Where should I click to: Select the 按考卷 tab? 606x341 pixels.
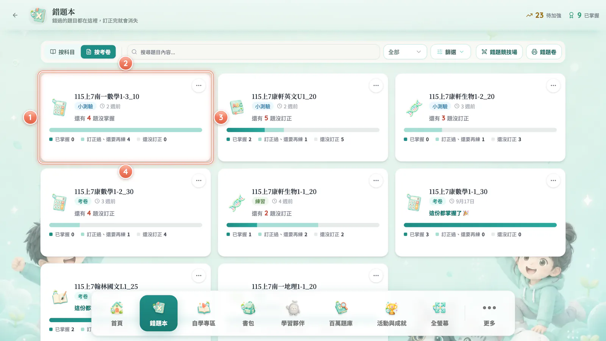coord(98,52)
